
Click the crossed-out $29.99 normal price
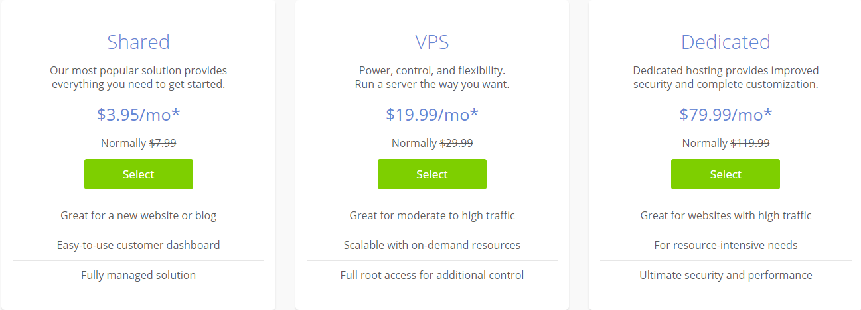(x=456, y=143)
